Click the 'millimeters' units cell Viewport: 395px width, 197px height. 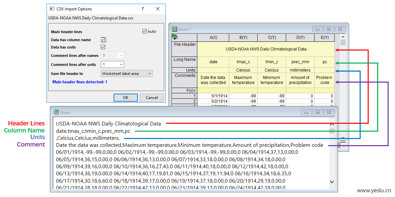tap(300, 70)
